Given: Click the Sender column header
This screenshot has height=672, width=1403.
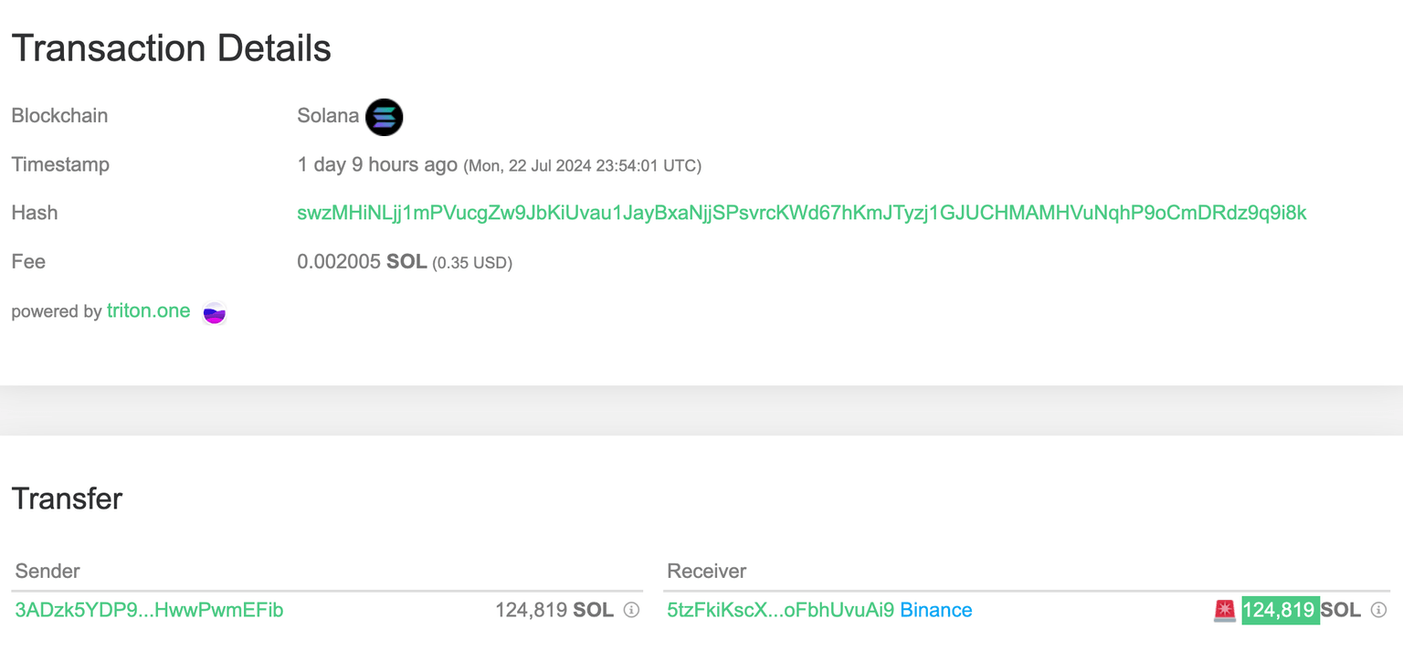Looking at the screenshot, I should point(47,571).
